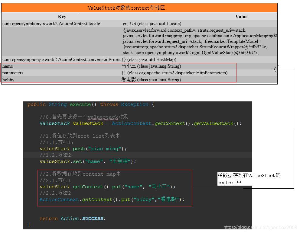300x233 pixels.
Task: Click the //2.将数据存放到context map中 comment
Action: (80, 174)
